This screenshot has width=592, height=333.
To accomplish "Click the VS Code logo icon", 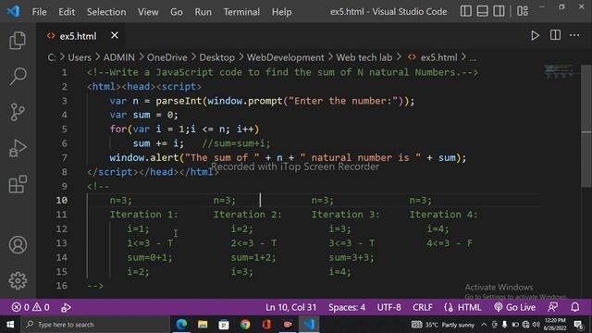I will coord(13,11).
